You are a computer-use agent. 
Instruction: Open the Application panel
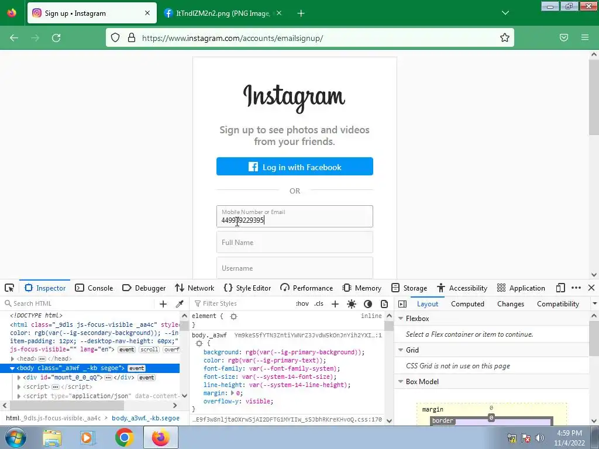521,288
